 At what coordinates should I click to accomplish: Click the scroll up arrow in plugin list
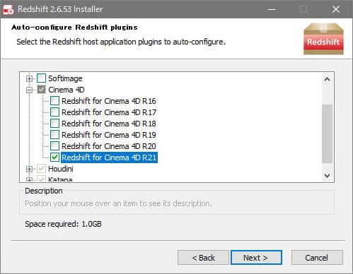pyautogui.click(x=327, y=79)
